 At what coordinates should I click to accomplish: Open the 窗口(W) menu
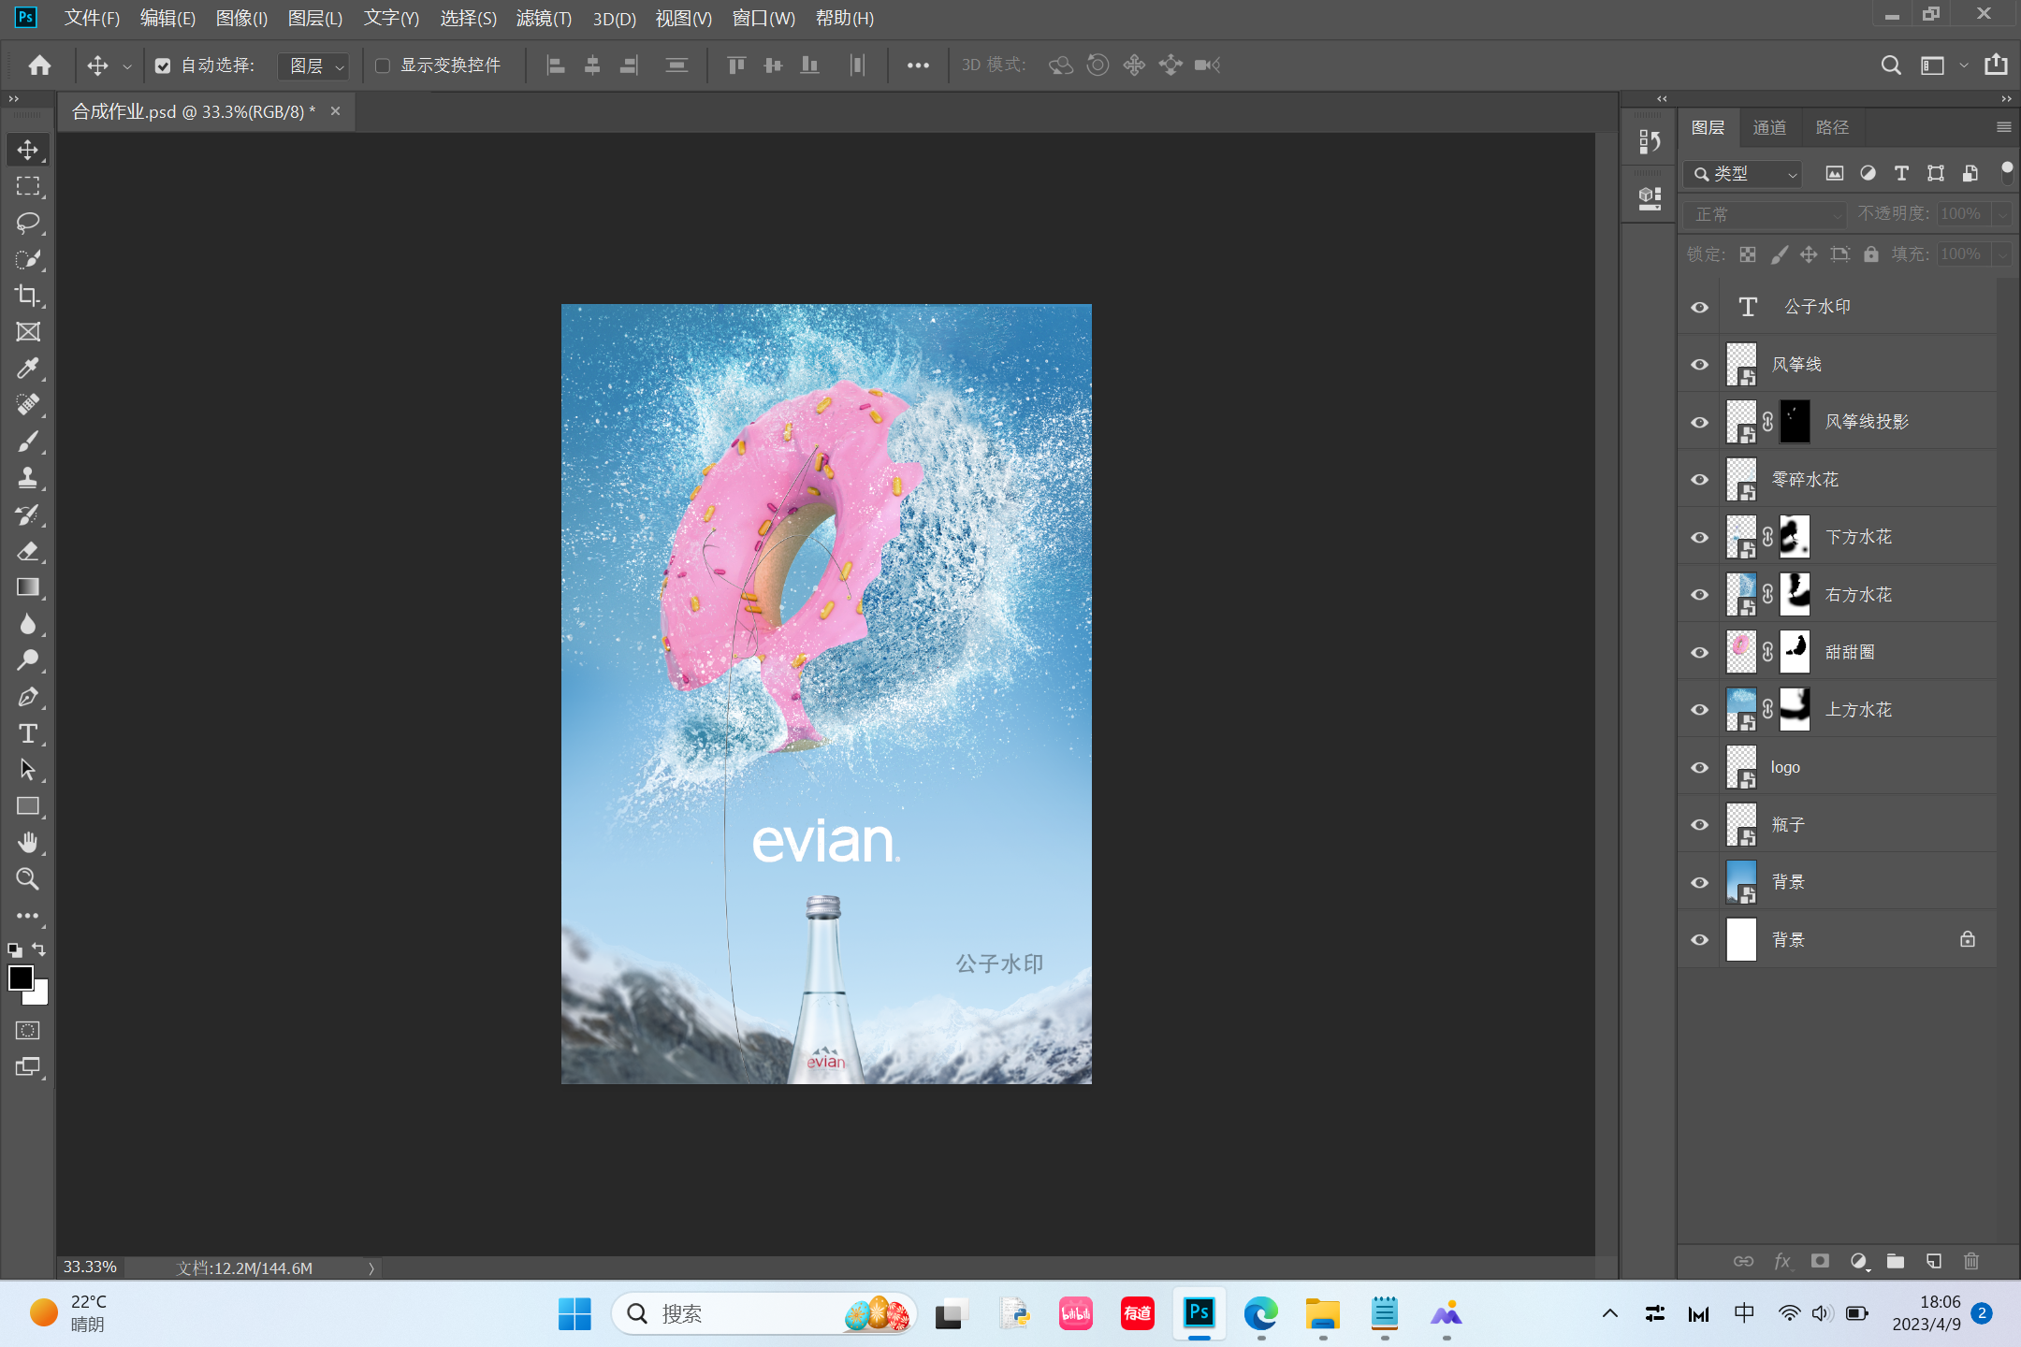coord(763,19)
